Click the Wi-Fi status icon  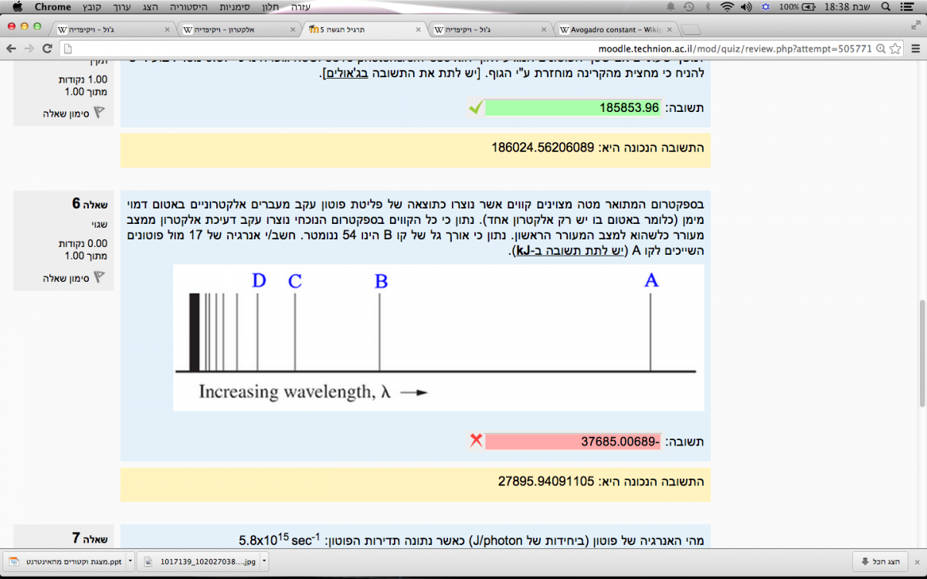click(727, 7)
